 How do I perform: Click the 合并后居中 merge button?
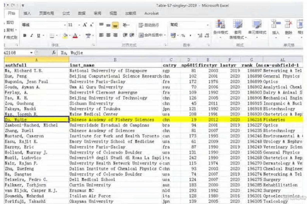151,36
